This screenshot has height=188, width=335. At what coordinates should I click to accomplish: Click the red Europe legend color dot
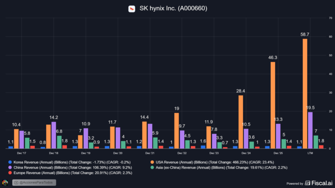coord(10,173)
